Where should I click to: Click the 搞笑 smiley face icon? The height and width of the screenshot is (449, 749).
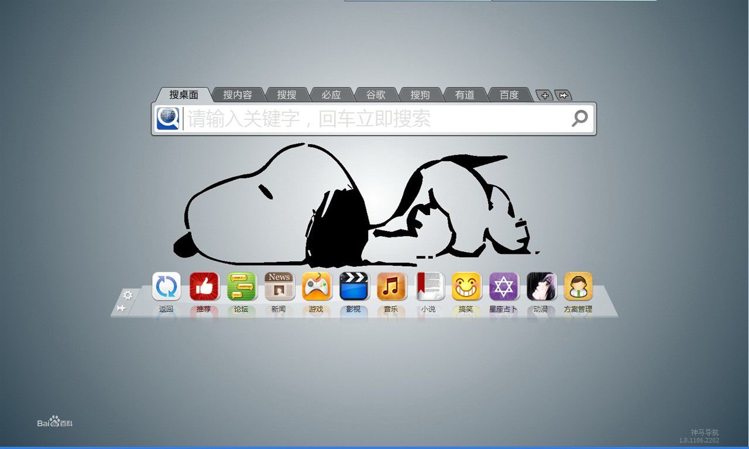pos(466,286)
